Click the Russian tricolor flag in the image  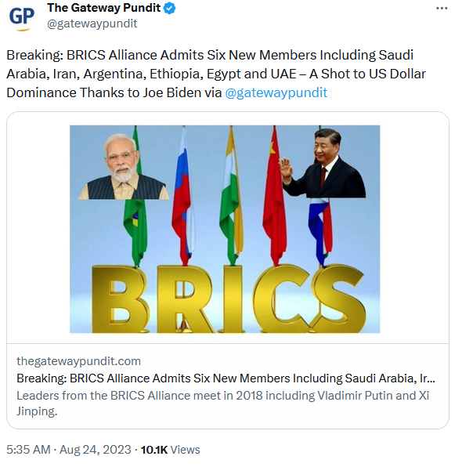(183, 197)
